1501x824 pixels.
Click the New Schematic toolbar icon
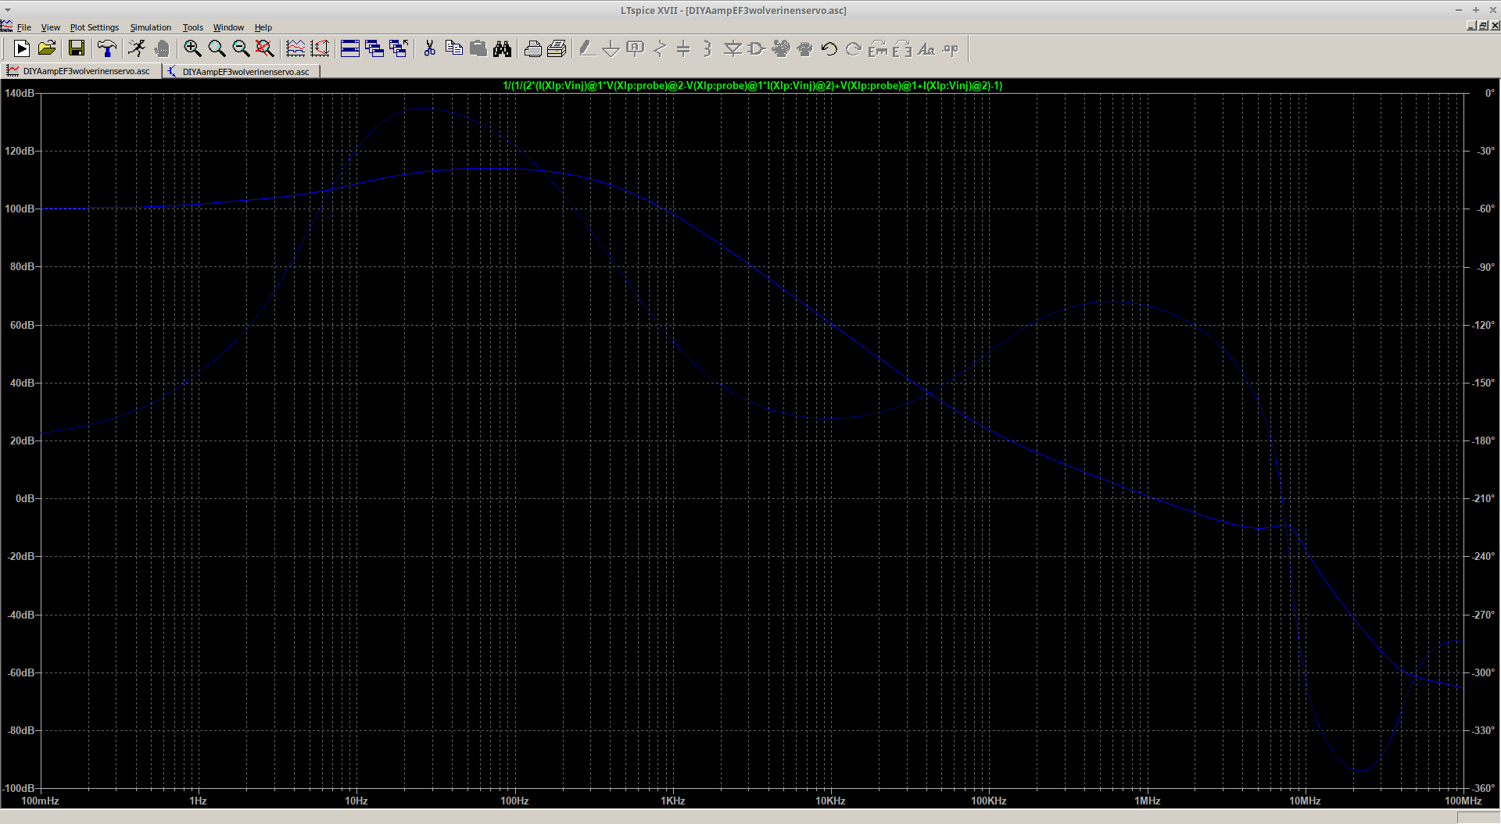coord(22,49)
